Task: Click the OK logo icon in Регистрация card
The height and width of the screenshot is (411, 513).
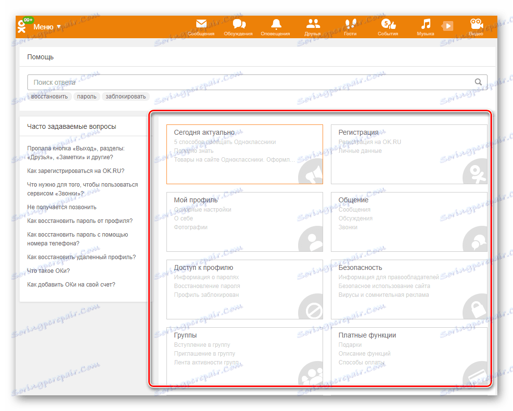Action: coord(475,172)
